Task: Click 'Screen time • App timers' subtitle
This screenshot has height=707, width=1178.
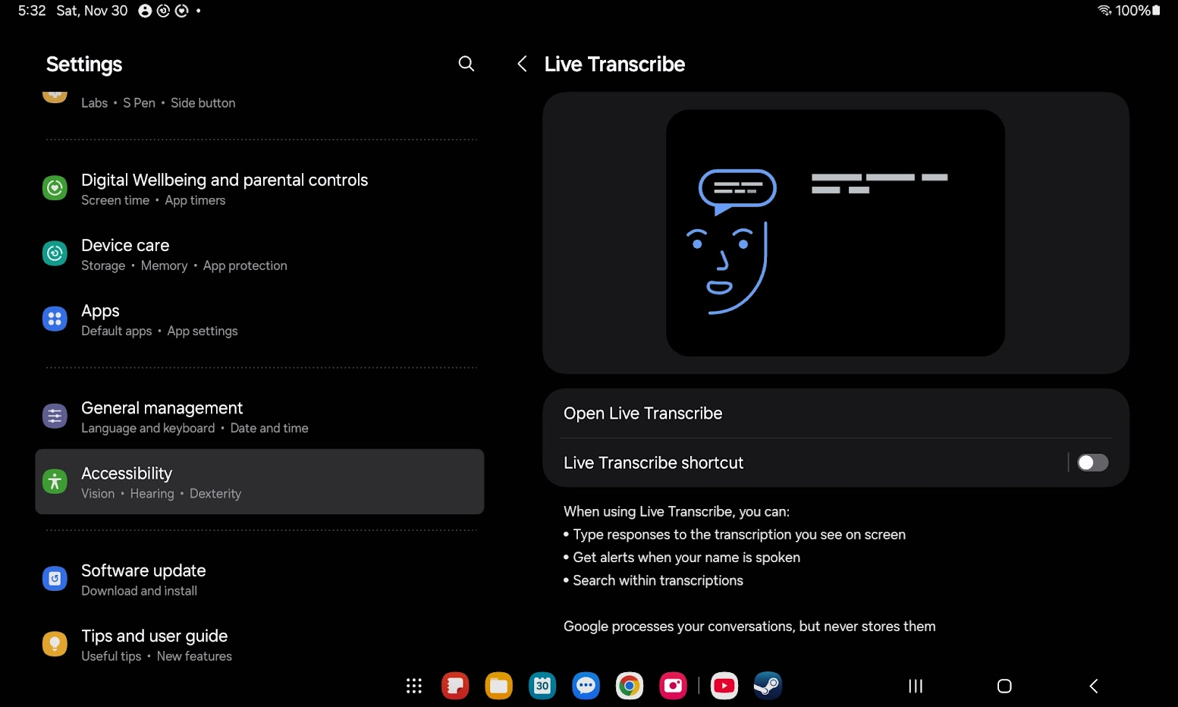Action: (x=153, y=200)
